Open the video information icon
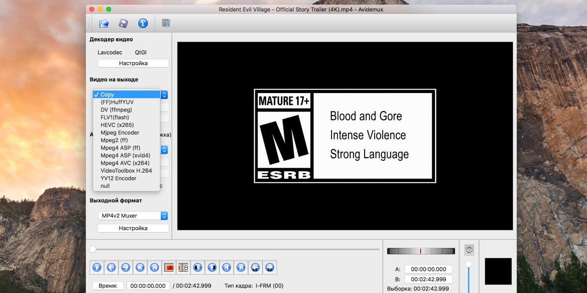Screen dimensions: 587x293 click(x=143, y=23)
